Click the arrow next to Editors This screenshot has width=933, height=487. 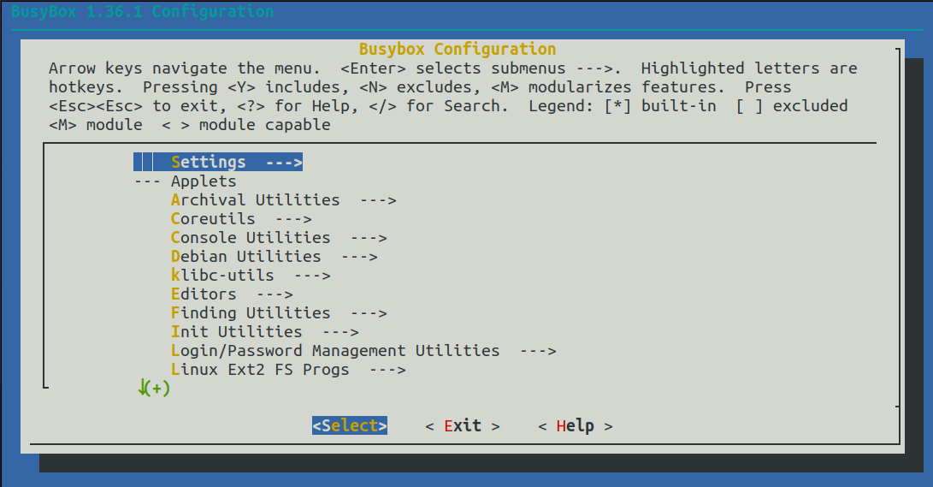[x=275, y=294]
